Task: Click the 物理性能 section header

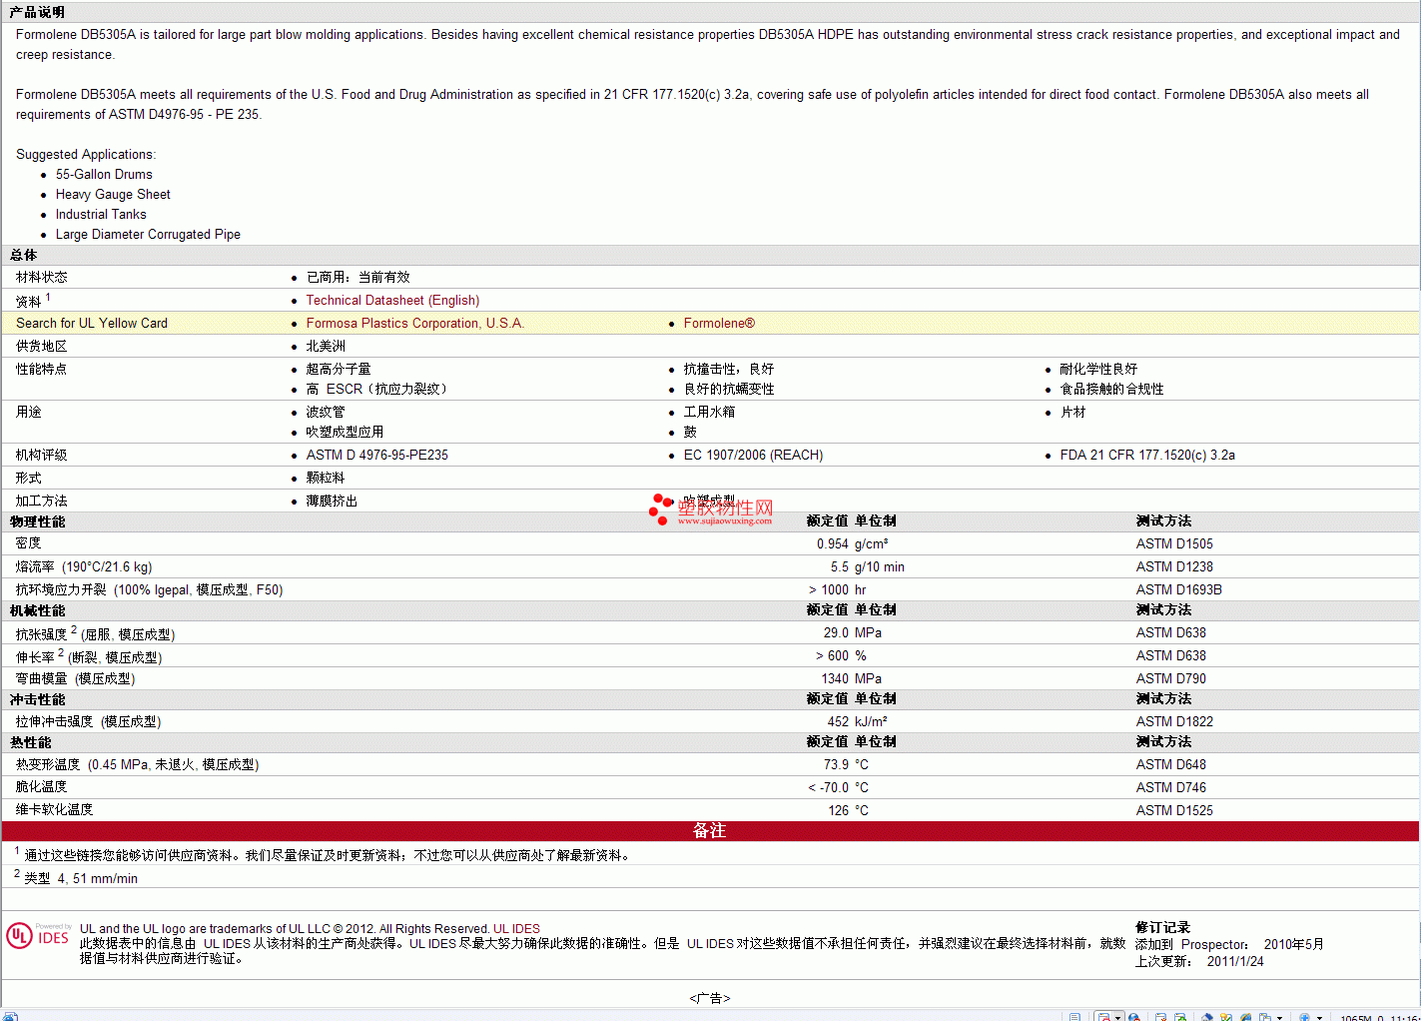Action: pos(38,522)
